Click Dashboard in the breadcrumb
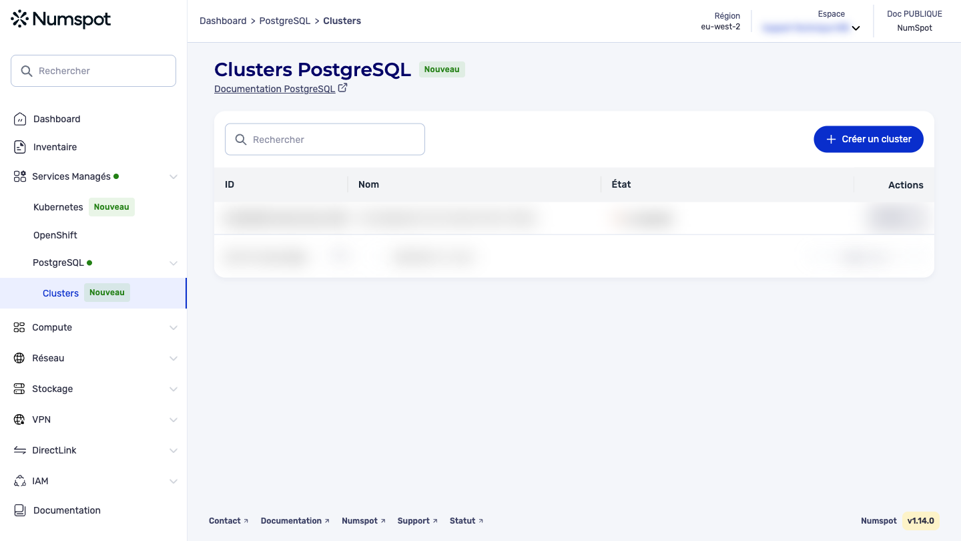This screenshot has height=541, width=961. [x=223, y=21]
